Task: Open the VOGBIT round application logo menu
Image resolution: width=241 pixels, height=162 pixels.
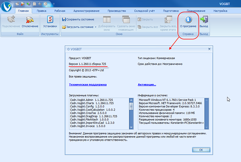Action: (5, 5)
